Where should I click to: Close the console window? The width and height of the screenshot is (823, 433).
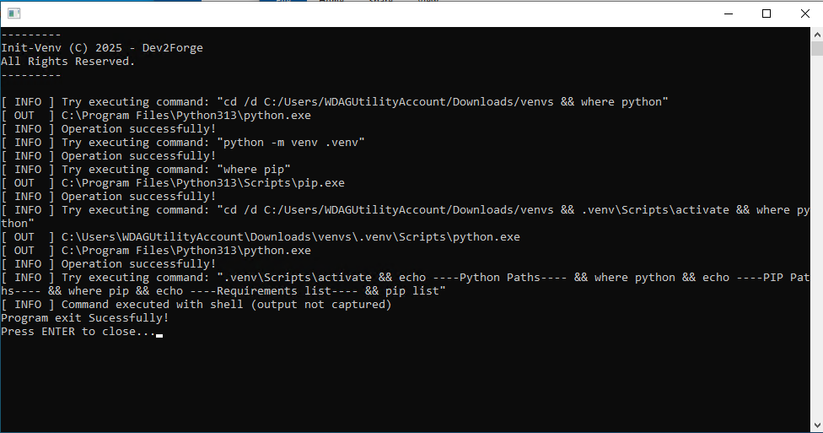(x=804, y=14)
